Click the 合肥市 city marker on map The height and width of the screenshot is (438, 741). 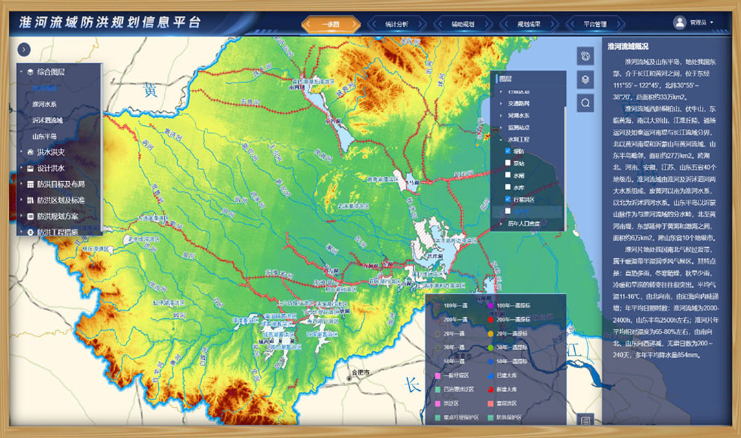pyautogui.click(x=350, y=378)
